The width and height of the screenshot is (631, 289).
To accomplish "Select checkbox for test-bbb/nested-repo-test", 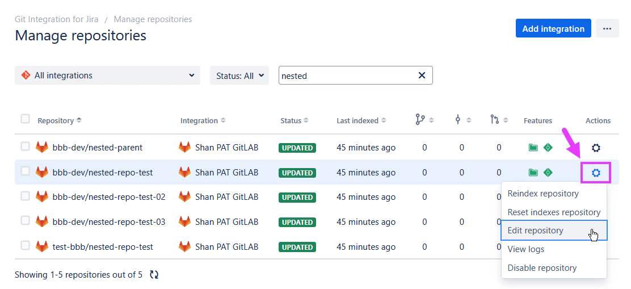I will pos(25,246).
